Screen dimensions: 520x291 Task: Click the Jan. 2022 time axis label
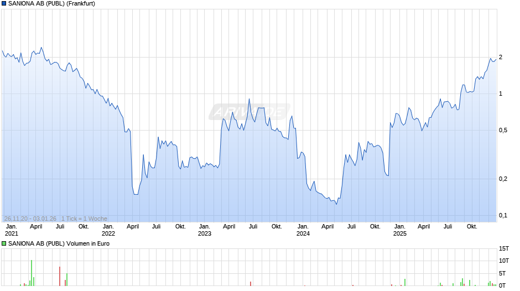pos(108,230)
